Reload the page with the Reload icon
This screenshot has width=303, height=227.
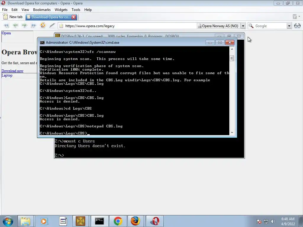(43, 25)
